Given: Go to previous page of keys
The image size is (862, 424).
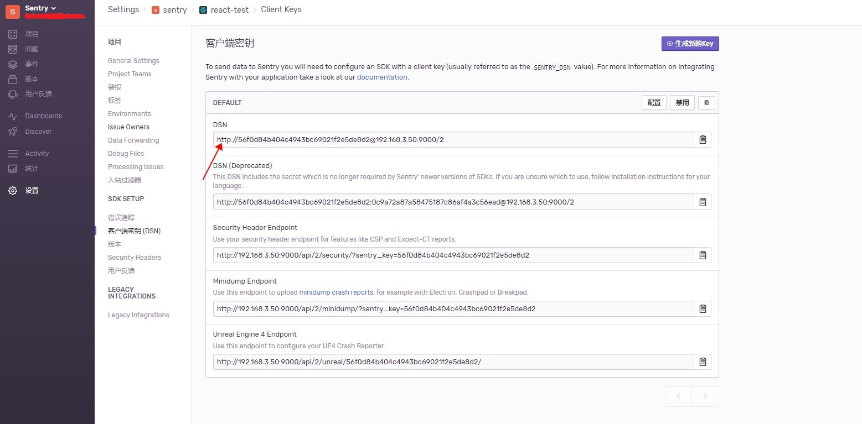Looking at the screenshot, I should pyautogui.click(x=679, y=396).
